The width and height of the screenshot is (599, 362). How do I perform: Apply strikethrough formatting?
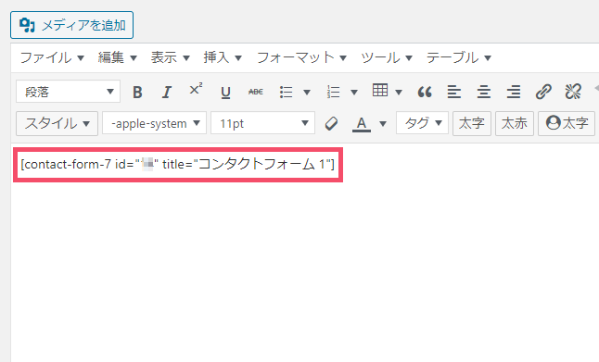(x=256, y=92)
